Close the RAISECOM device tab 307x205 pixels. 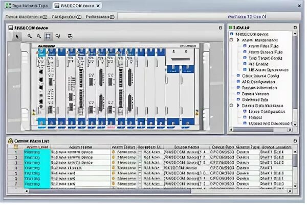[98, 6]
